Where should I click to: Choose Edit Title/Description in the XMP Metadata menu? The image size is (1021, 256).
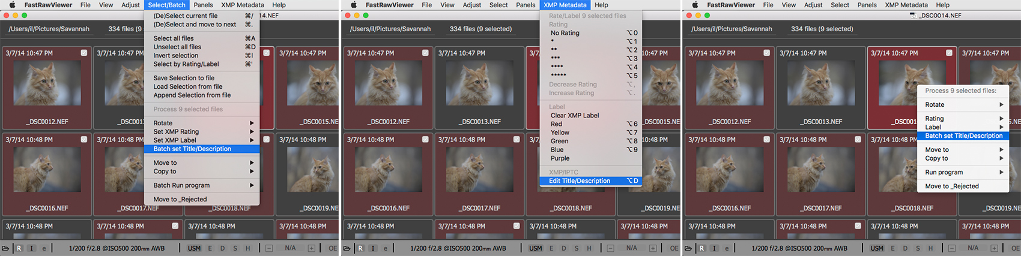[x=580, y=181]
